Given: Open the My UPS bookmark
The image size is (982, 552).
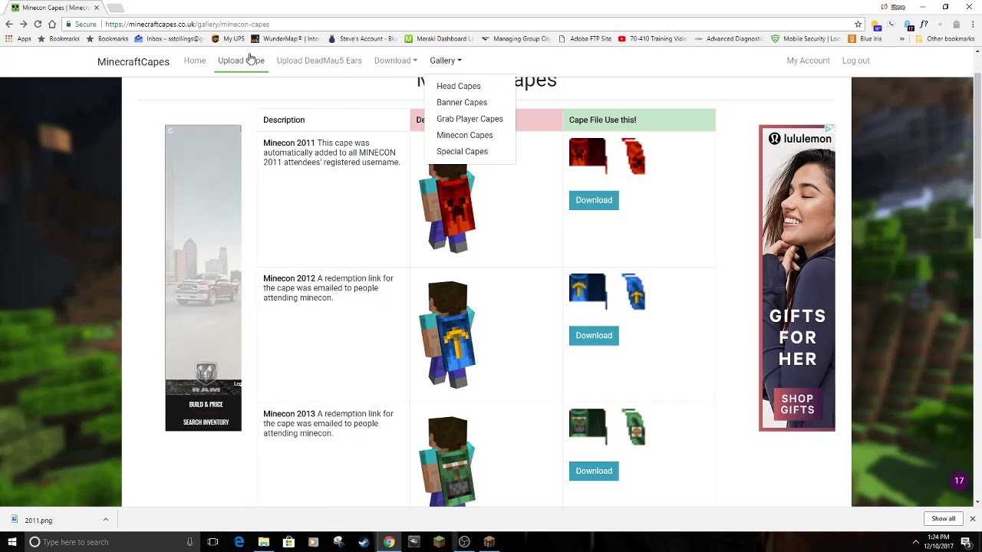Looking at the screenshot, I should pyautogui.click(x=228, y=38).
